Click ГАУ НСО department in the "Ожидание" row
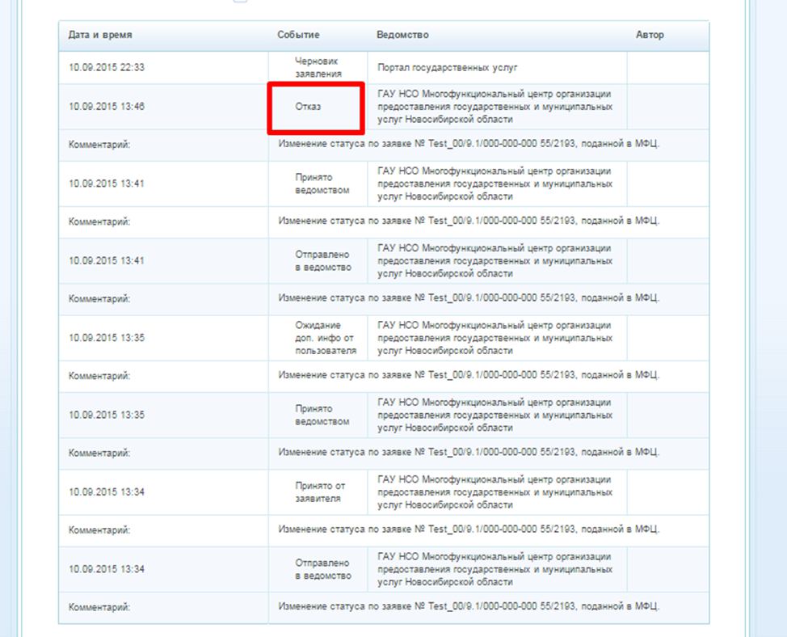The image size is (787, 637). point(495,338)
